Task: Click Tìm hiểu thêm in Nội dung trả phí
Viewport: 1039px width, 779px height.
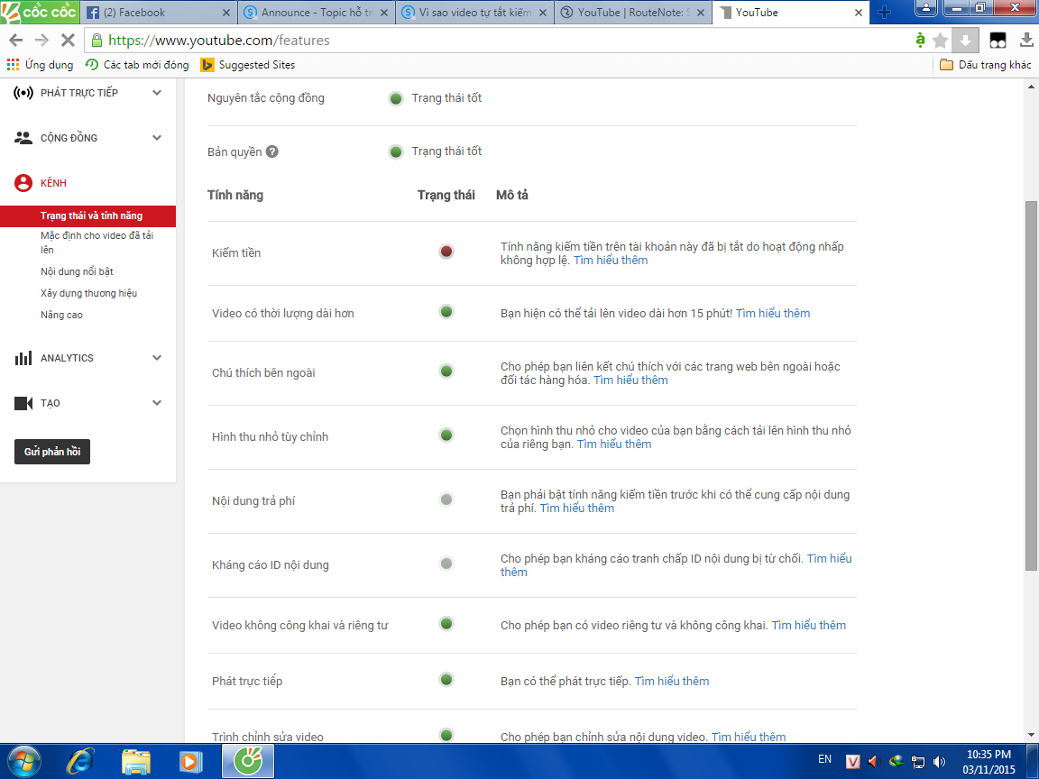Action: [576, 509]
